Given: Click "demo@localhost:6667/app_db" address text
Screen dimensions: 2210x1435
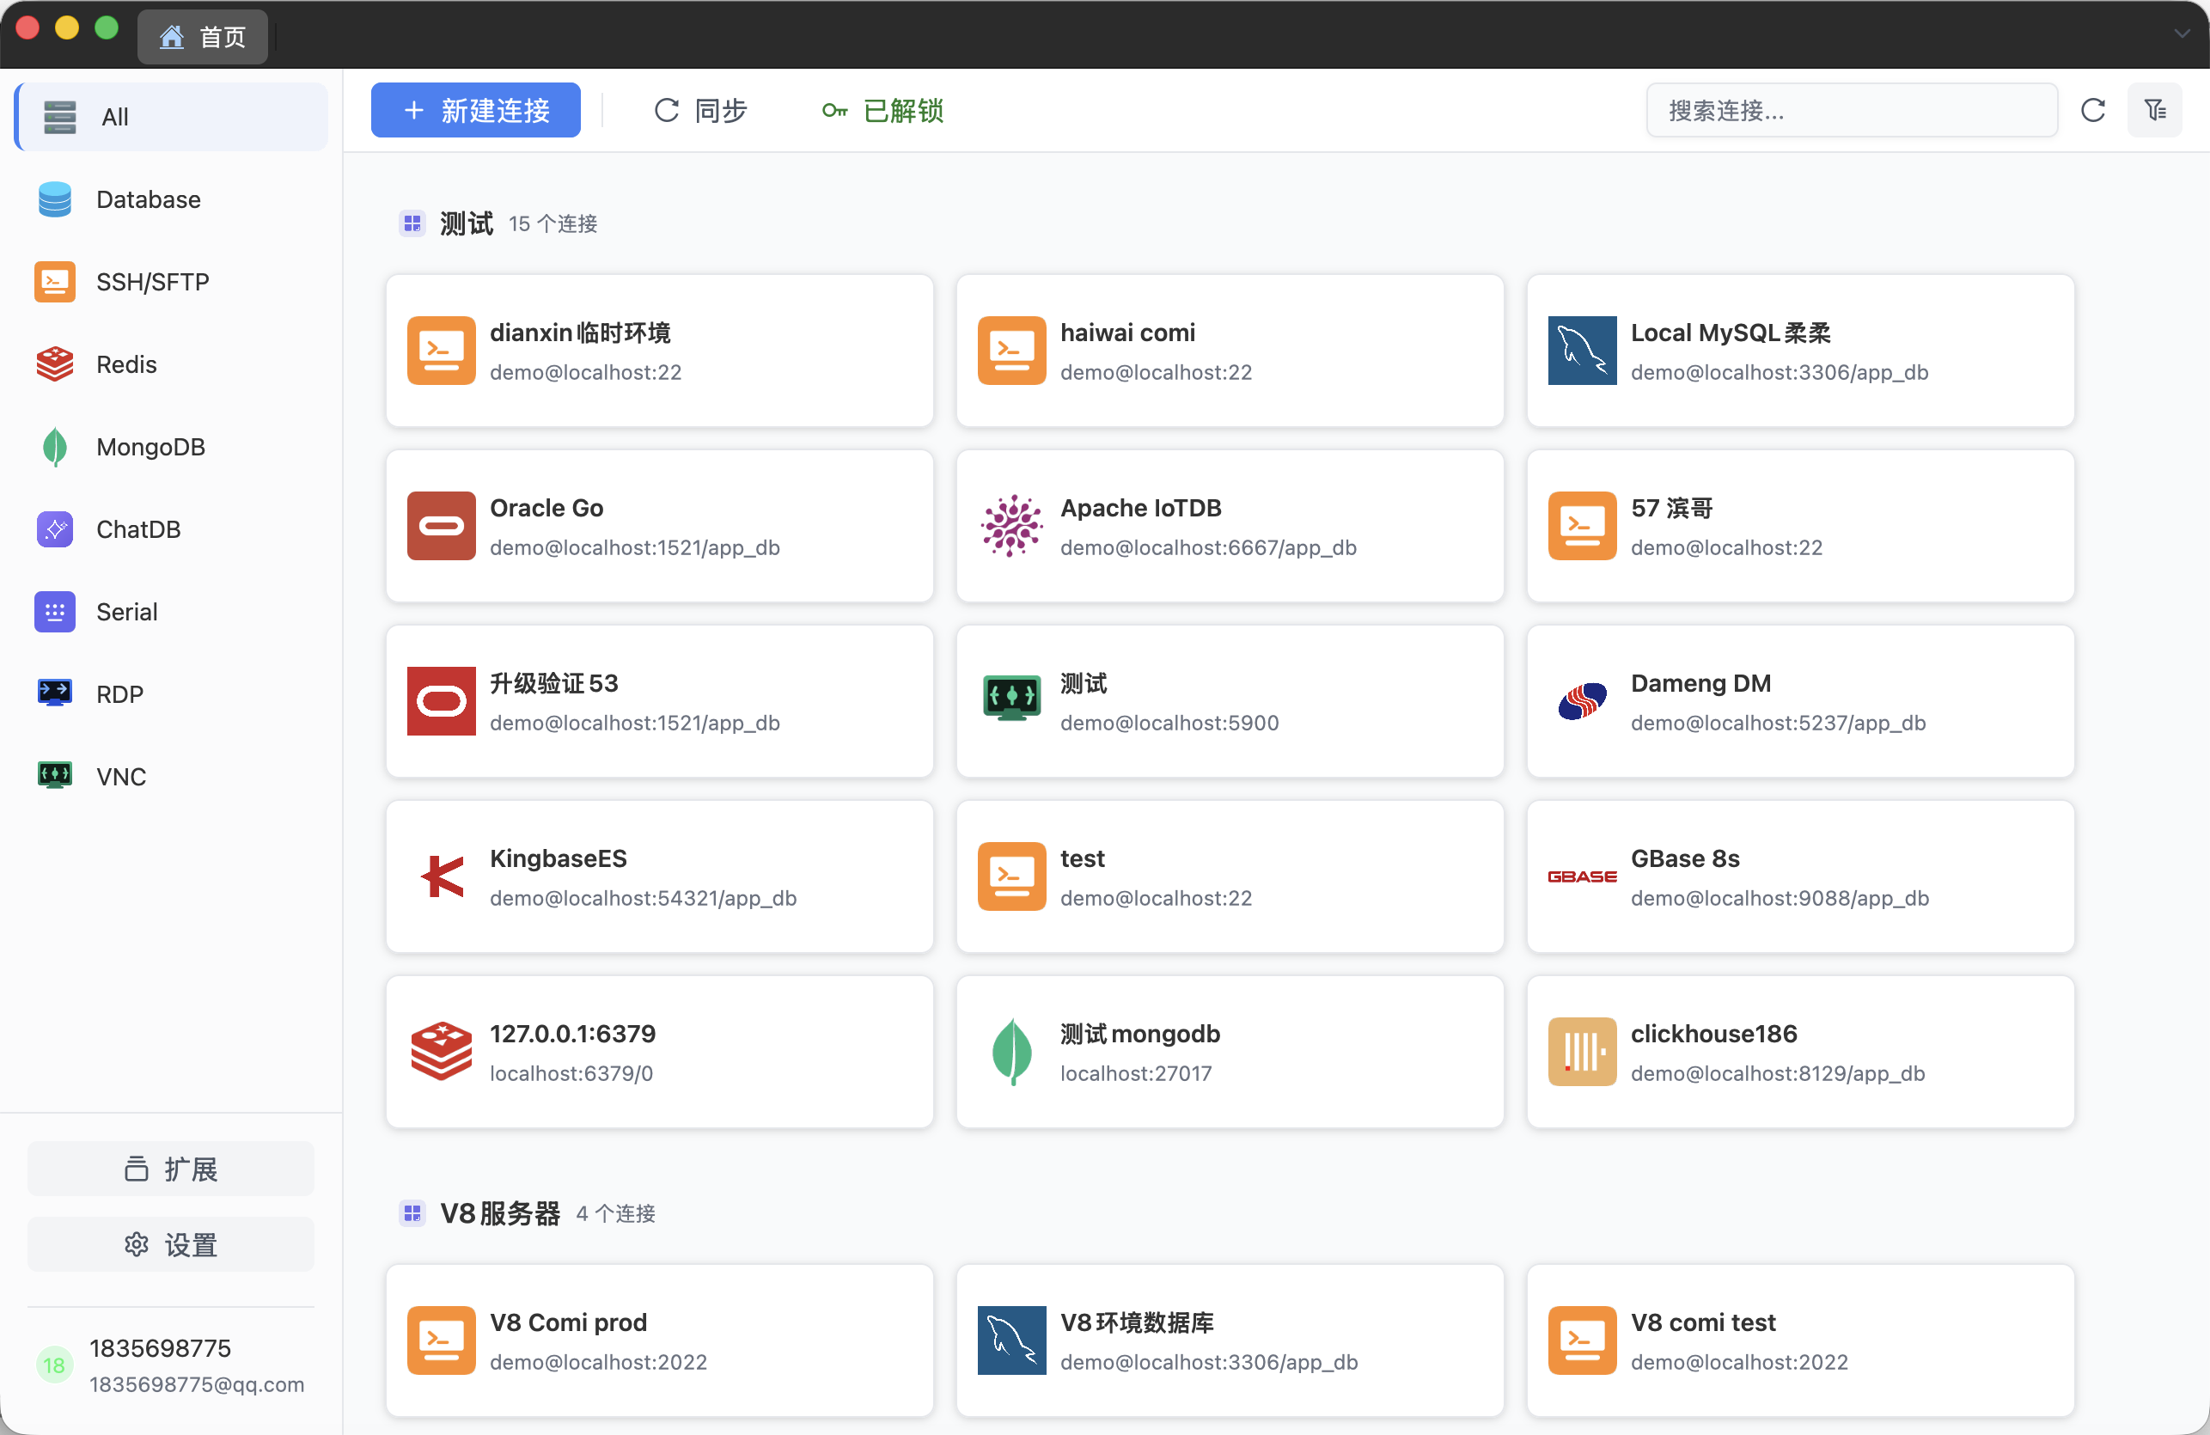Looking at the screenshot, I should click(1208, 548).
